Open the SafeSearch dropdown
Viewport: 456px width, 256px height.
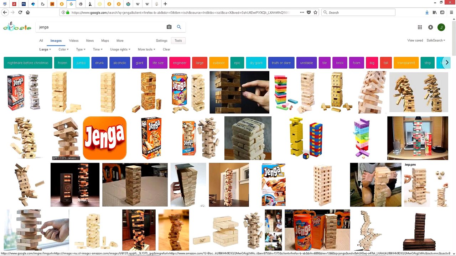click(x=436, y=41)
